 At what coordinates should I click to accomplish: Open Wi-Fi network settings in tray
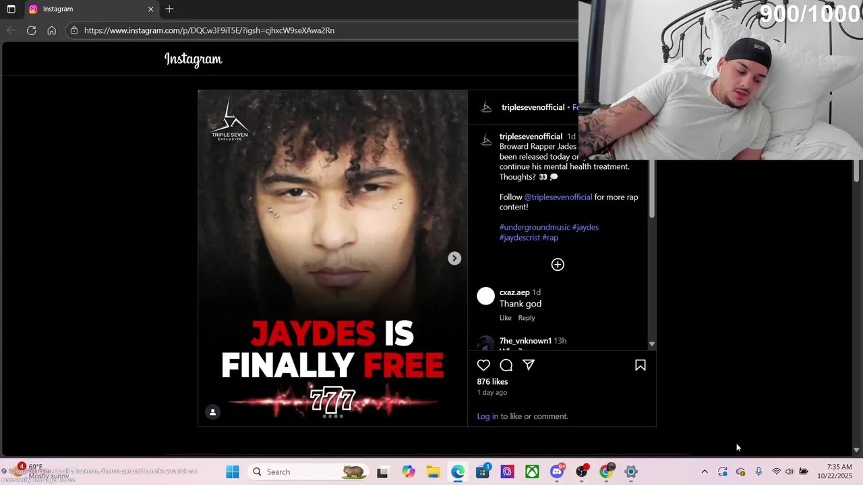(x=776, y=472)
